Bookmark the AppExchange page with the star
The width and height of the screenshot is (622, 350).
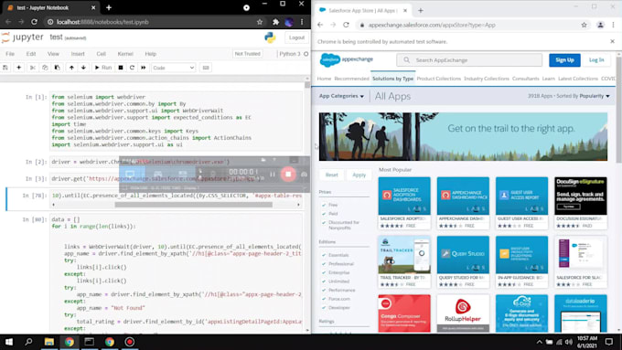click(584, 25)
